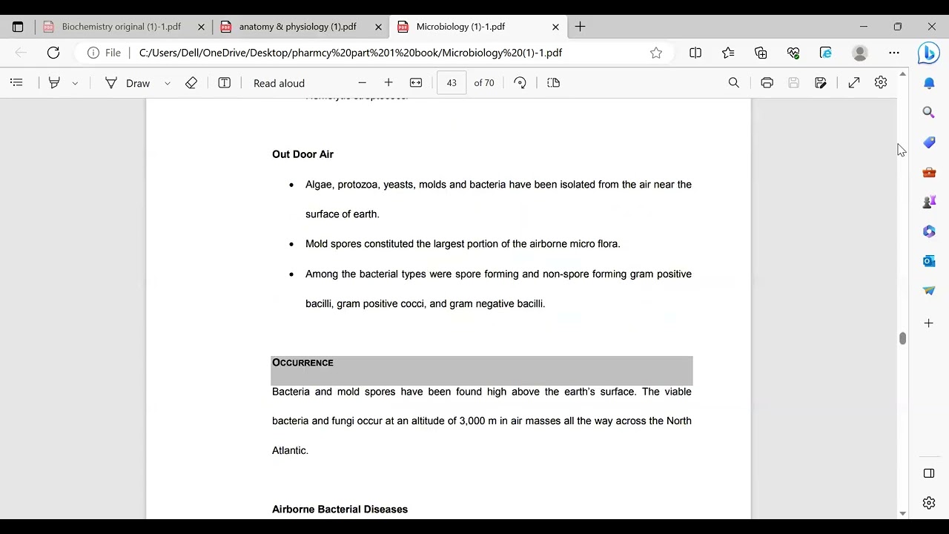Screen dimensions: 949x534
Task: Open a new browser tab
Action: click(580, 27)
